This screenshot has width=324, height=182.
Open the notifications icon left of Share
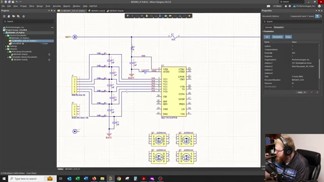[x=268, y=6]
